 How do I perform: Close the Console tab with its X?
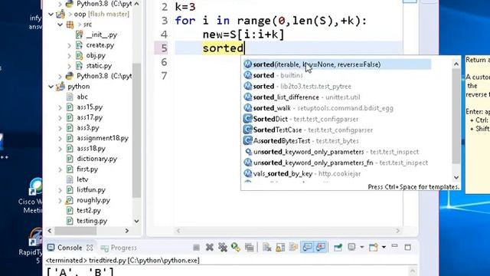[90, 248]
